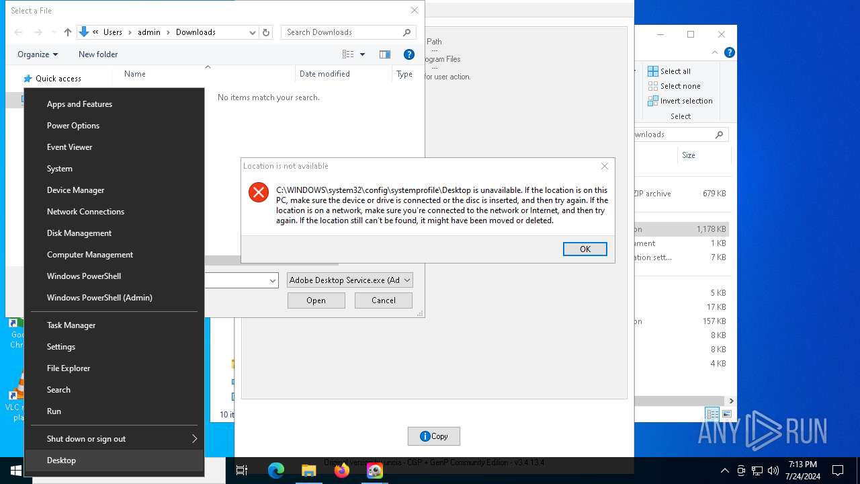Image resolution: width=860 pixels, height=484 pixels.
Task: Click Select none in the Explorer ribbon
Action: pos(675,86)
